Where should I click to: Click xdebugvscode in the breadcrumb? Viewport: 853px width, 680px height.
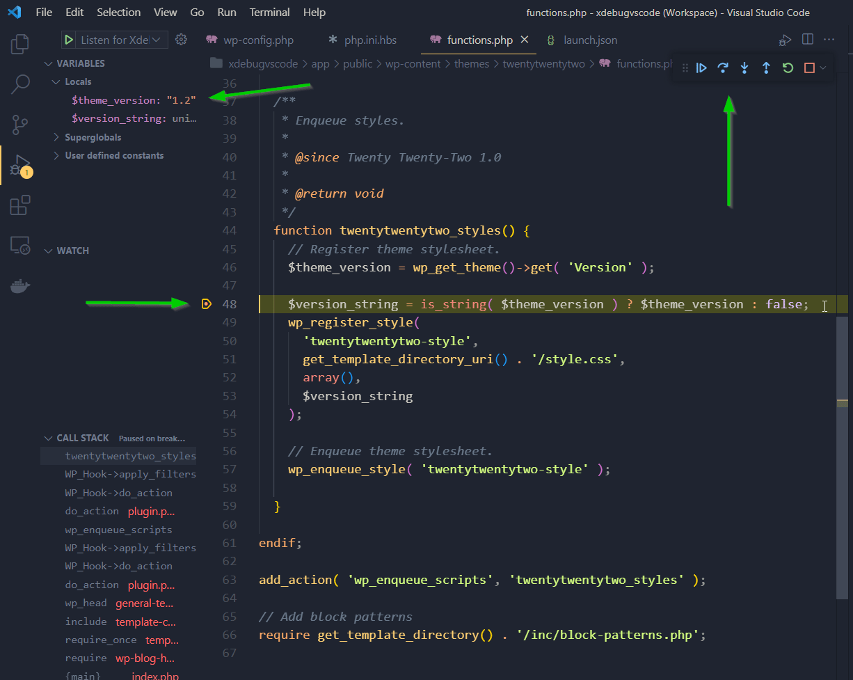click(263, 63)
